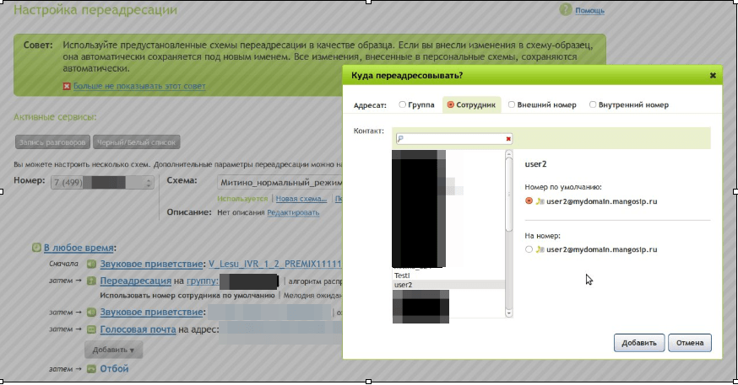Open the Схема dropdown Митино_нормальный_режим
The height and width of the screenshot is (385, 738).
click(280, 182)
